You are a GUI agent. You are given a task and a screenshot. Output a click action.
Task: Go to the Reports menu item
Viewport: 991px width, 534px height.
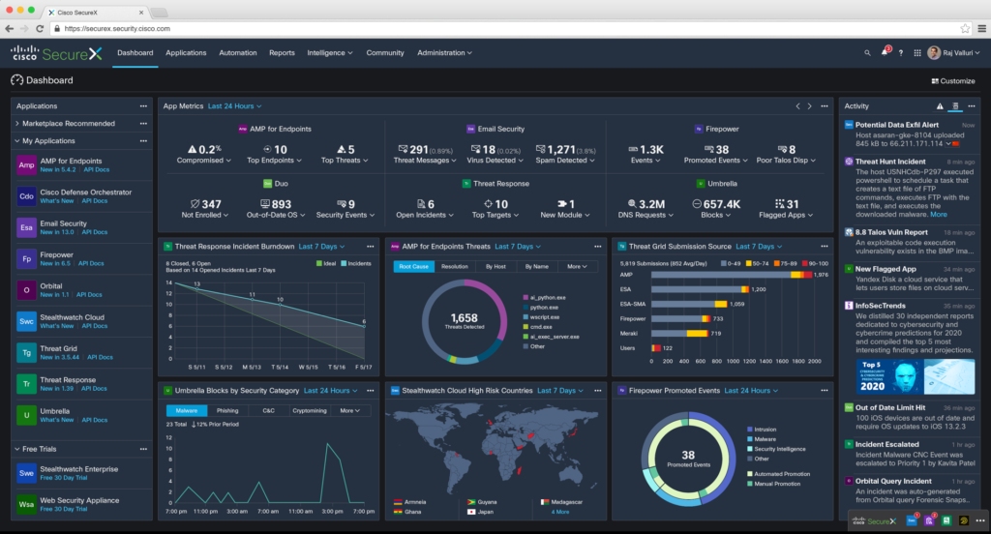[282, 53]
